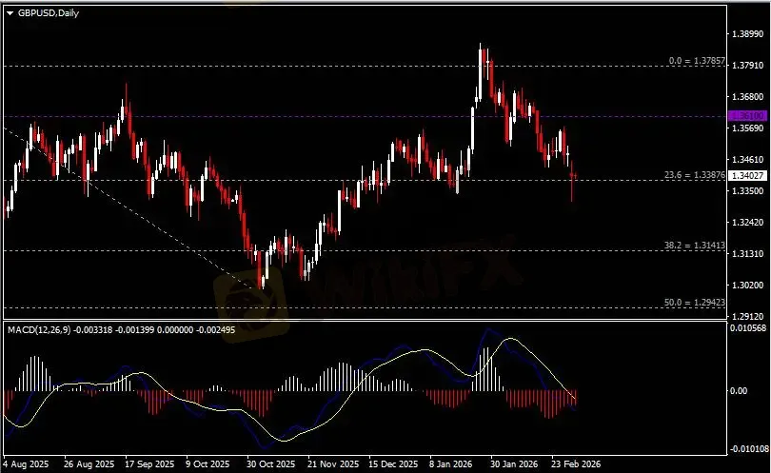771x473 pixels.
Task: Open the GBPUSD,Daily chart menu triangle
Action: pyautogui.click(x=10, y=13)
